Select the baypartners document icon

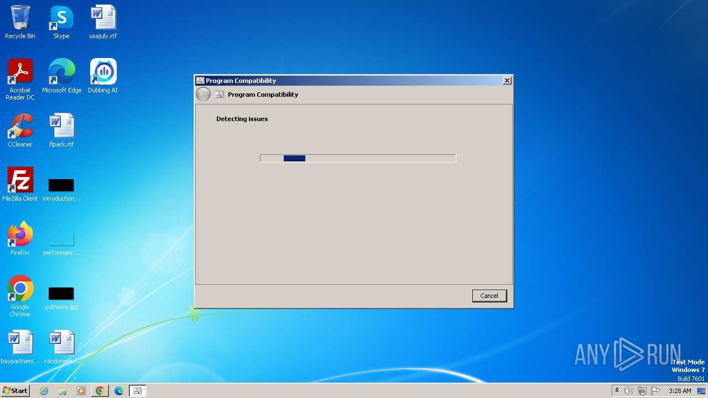[20, 347]
